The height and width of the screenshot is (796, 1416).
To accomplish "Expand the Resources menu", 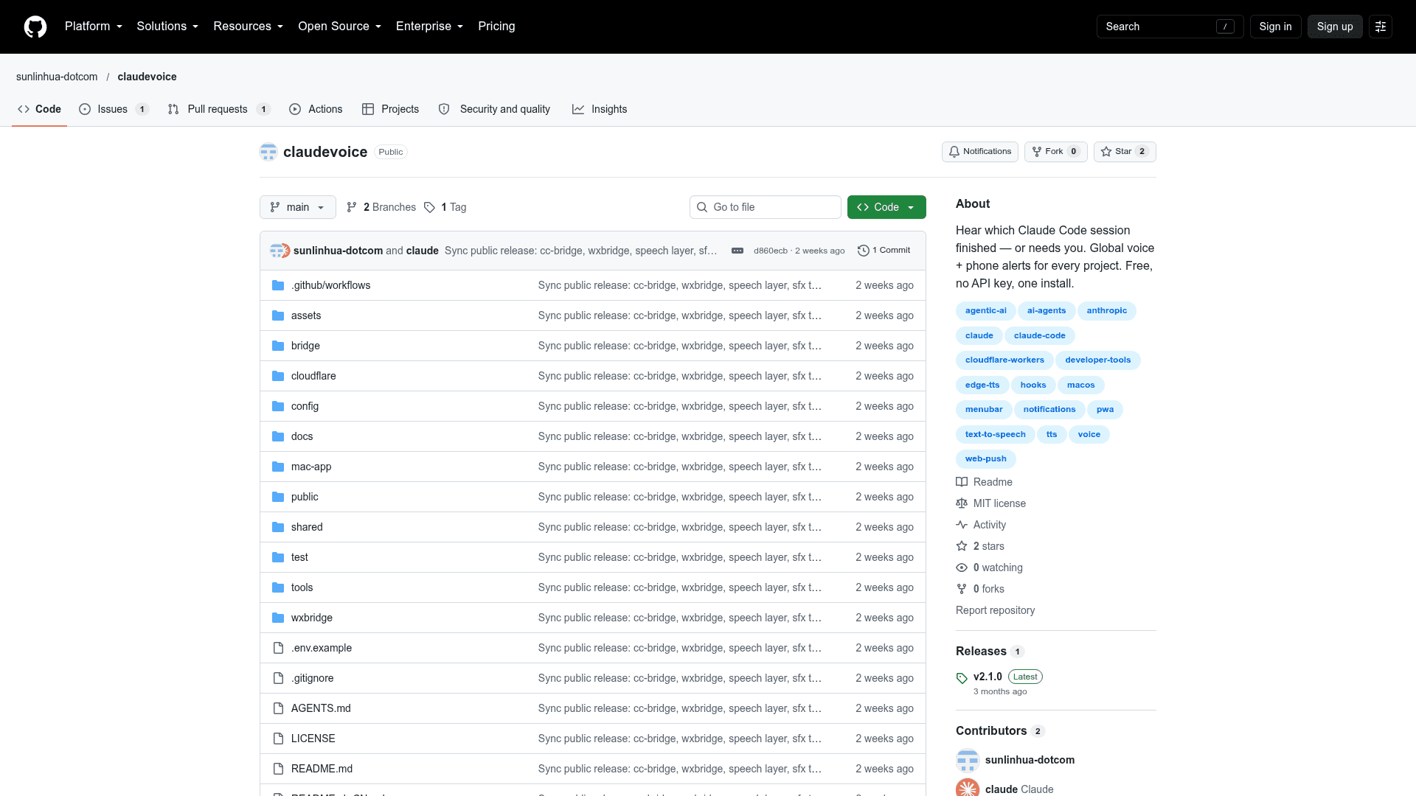I will click(249, 27).
